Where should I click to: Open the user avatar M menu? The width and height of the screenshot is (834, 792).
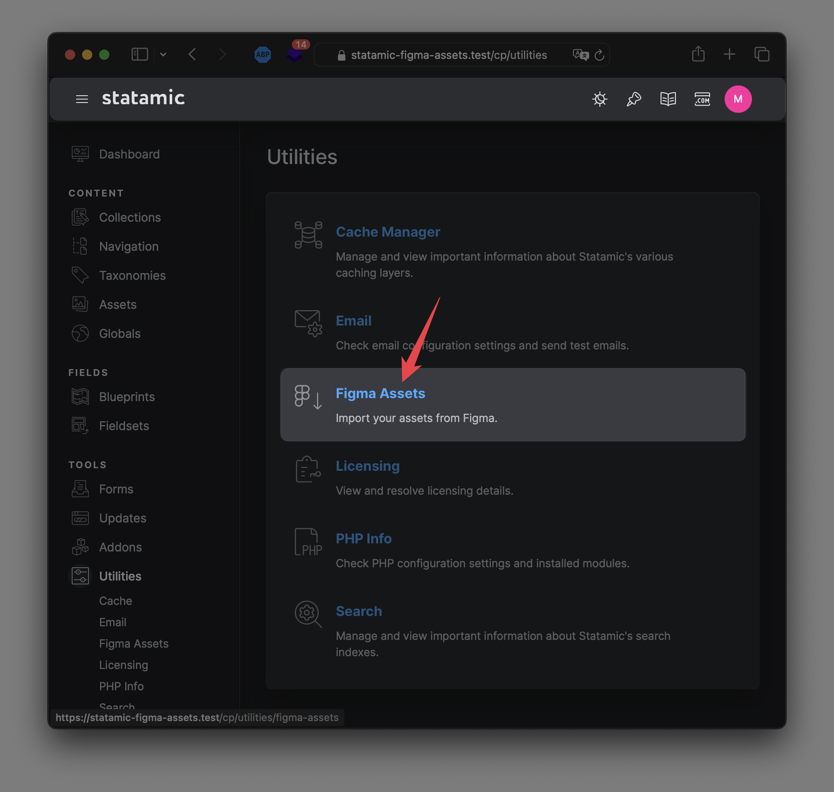(x=738, y=99)
